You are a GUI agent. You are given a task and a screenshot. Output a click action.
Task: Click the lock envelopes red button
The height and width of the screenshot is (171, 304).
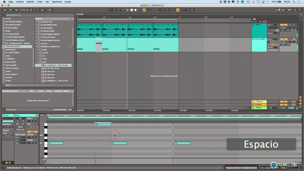click(x=265, y=22)
